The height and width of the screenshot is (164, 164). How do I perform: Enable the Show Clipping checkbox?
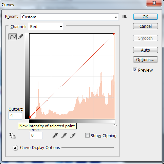click(87, 135)
